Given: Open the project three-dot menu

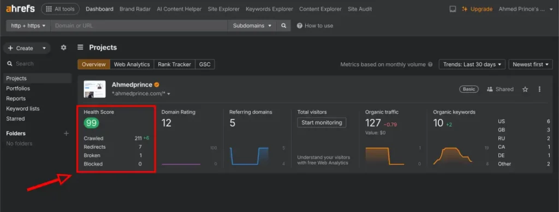Looking at the screenshot, I should (539, 89).
